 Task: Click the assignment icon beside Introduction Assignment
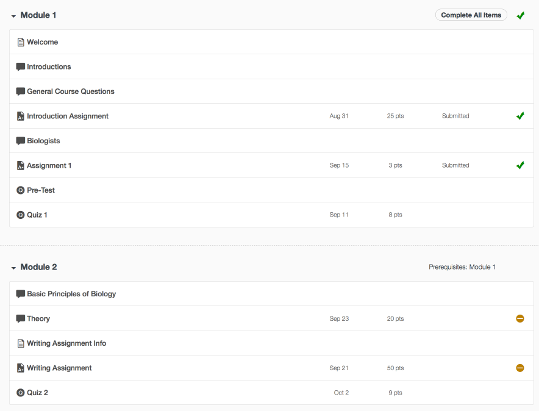[20, 116]
